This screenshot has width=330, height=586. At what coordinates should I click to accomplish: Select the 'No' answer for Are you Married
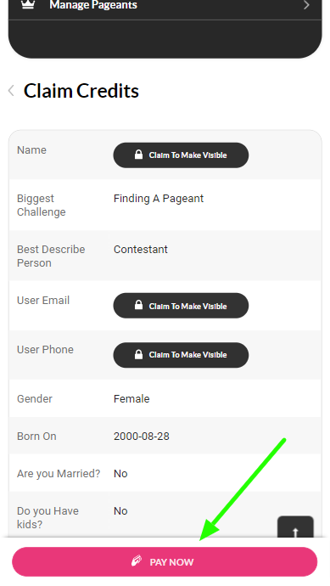(x=120, y=474)
